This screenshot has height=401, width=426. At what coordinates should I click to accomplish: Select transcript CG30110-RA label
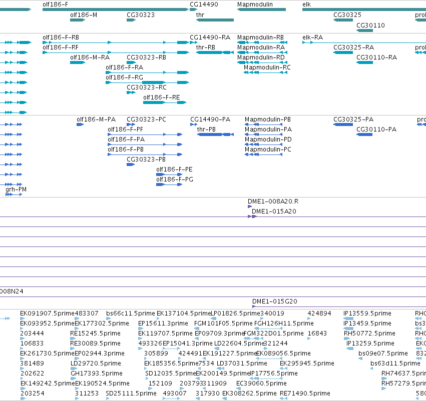[x=376, y=57]
